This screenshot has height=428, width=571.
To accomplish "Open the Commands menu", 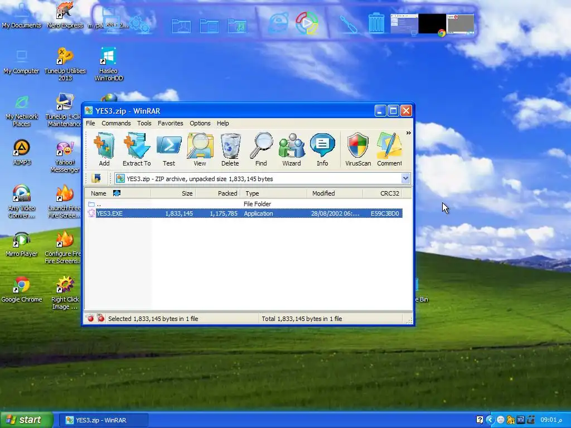I will pos(116,123).
